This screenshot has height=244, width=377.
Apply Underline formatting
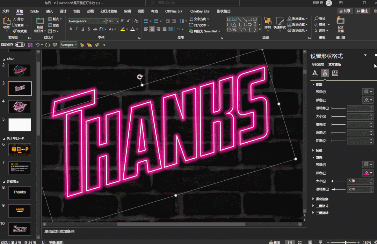click(83, 29)
